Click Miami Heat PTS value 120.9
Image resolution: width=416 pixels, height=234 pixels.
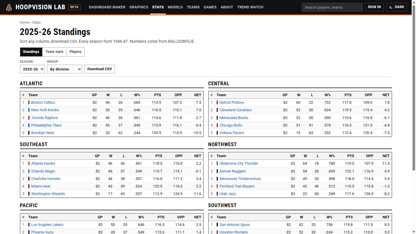point(157,186)
